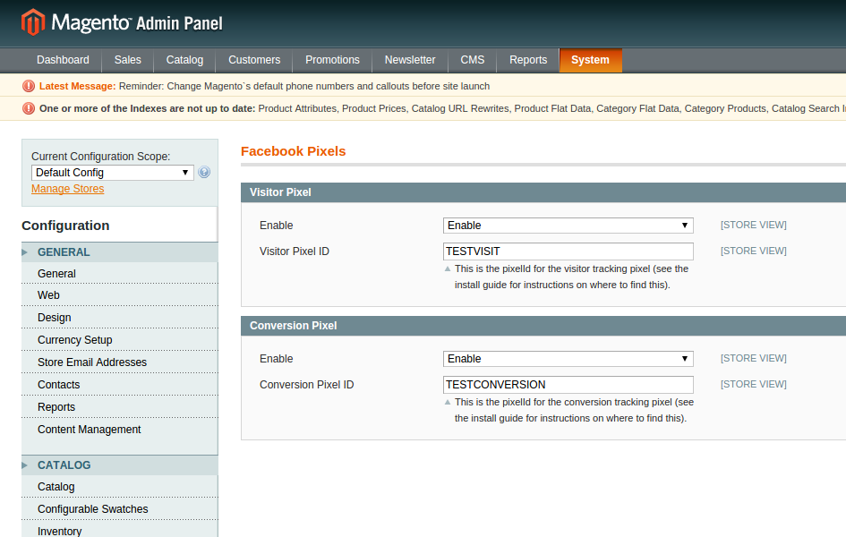Open Configurable Swatches configuration

click(x=120, y=509)
